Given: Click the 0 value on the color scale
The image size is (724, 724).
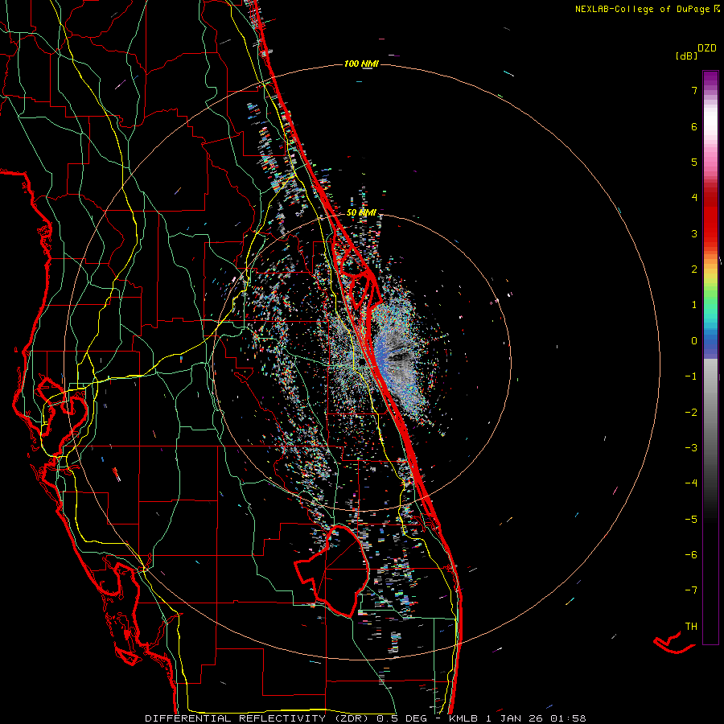Looking at the screenshot, I should tap(694, 341).
